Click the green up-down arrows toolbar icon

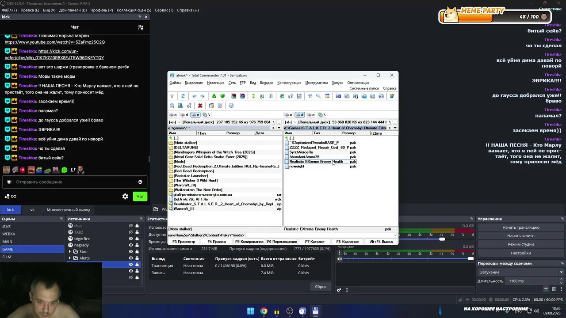253,96
